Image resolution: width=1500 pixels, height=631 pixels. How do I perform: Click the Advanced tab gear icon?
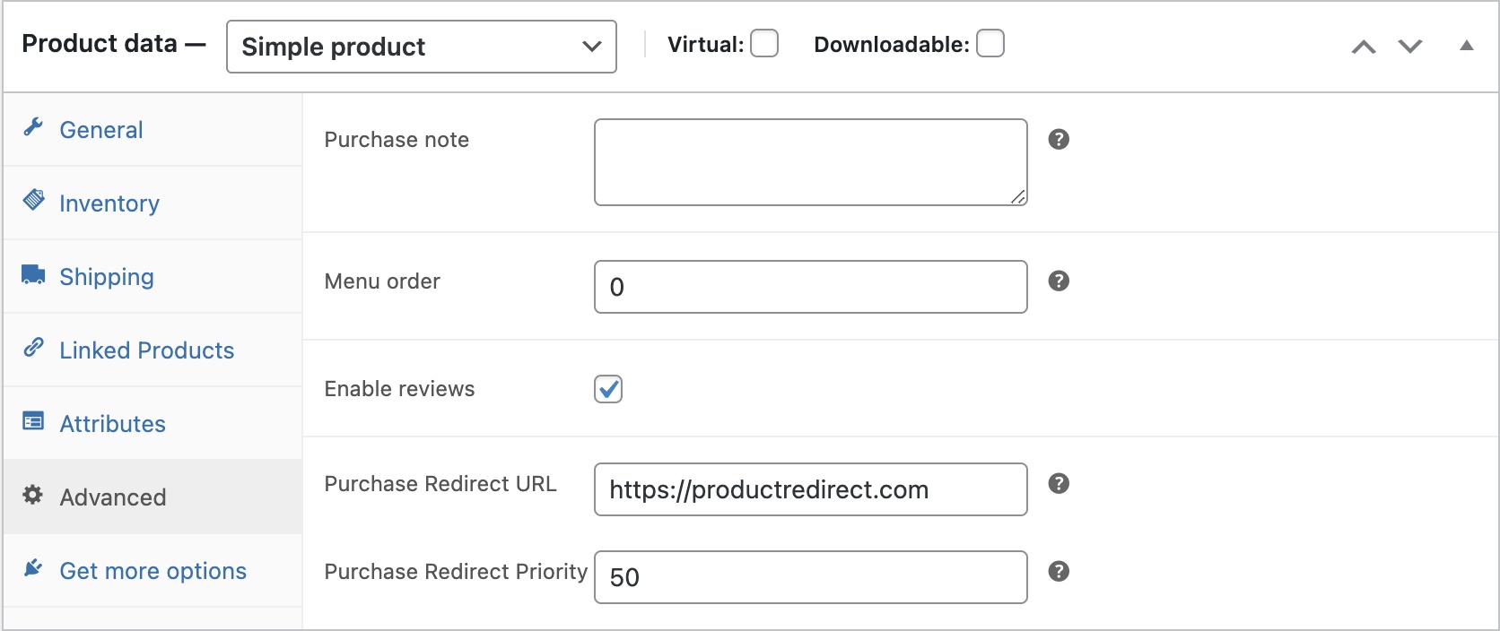(x=33, y=495)
